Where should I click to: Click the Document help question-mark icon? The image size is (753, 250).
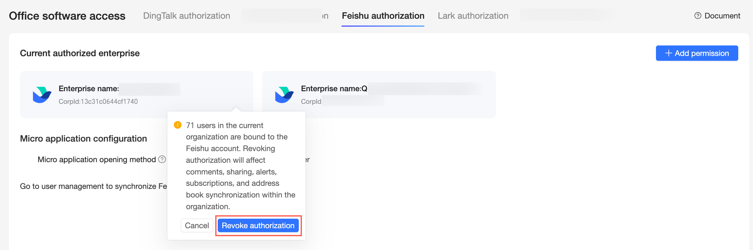698,16
